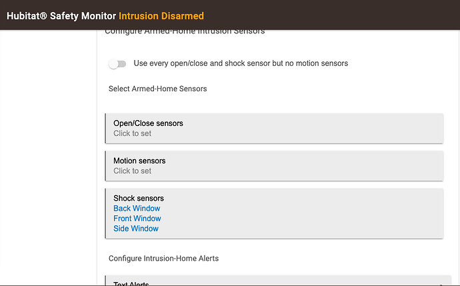Click the partially hidden Armed-Home Intrusion Sensors heading
Viewport: 460px width, 286px height.
point(185,32)
